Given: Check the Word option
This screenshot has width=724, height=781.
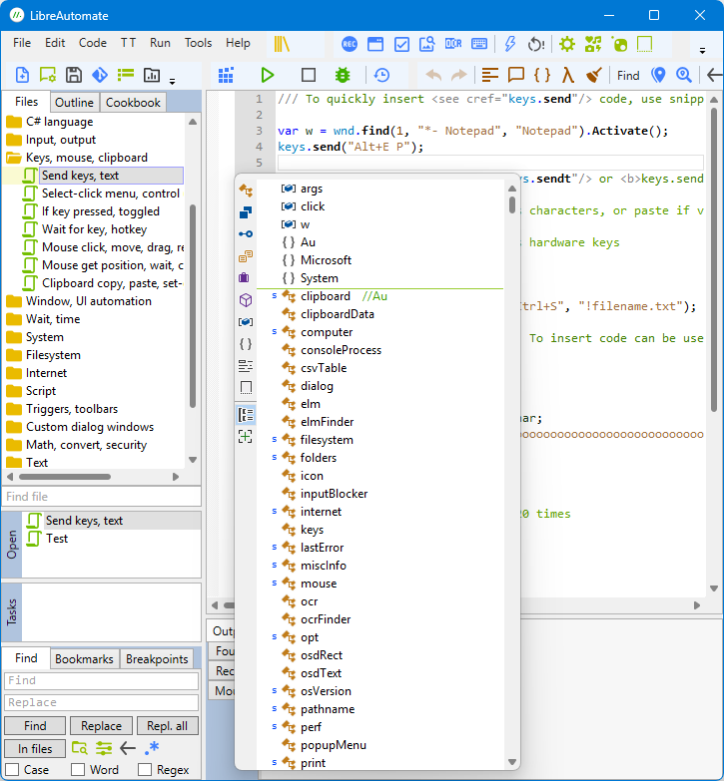Looking at the screenshot, I should pyautogui.click(x=78, y=770).
